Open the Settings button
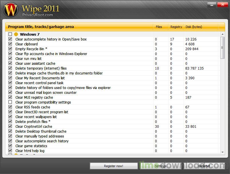230x174 pixels. (161, 166)
